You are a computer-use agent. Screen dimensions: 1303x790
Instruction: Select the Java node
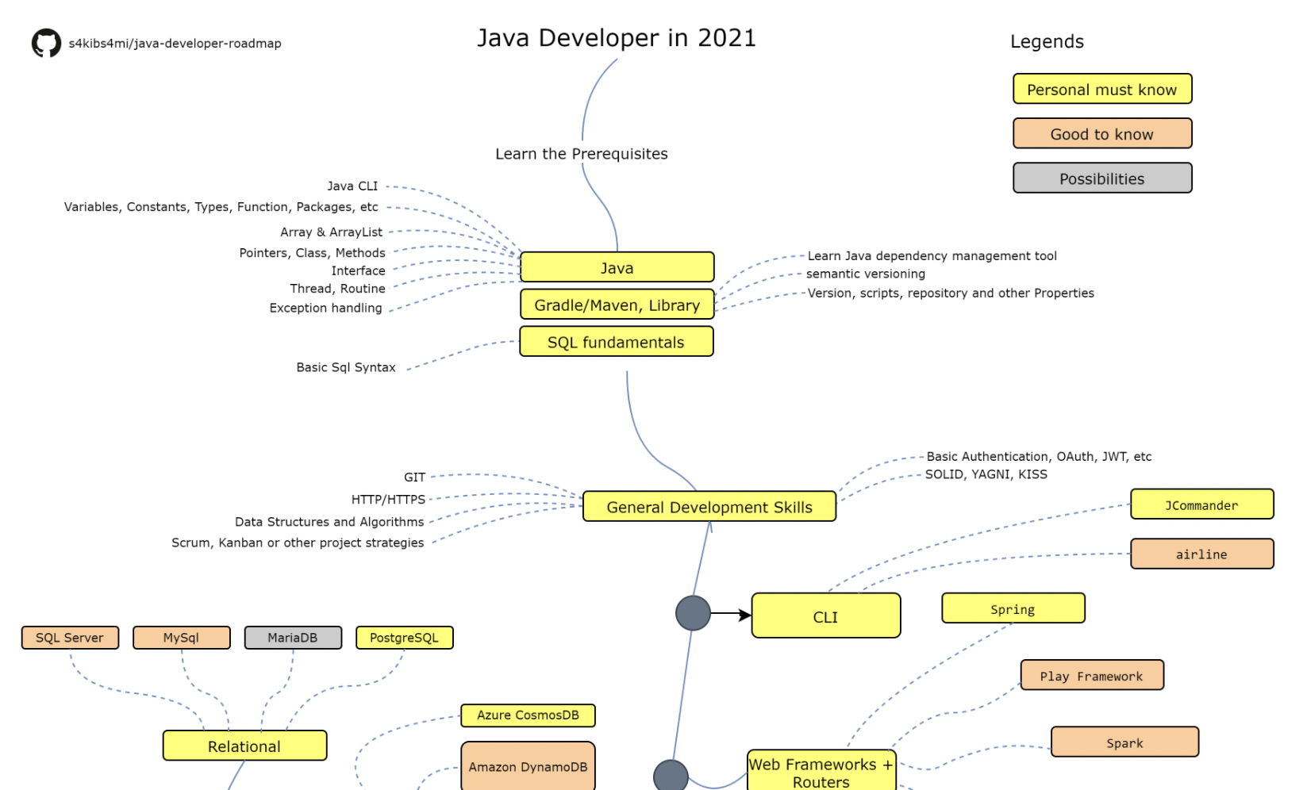(x=617, y=267)
